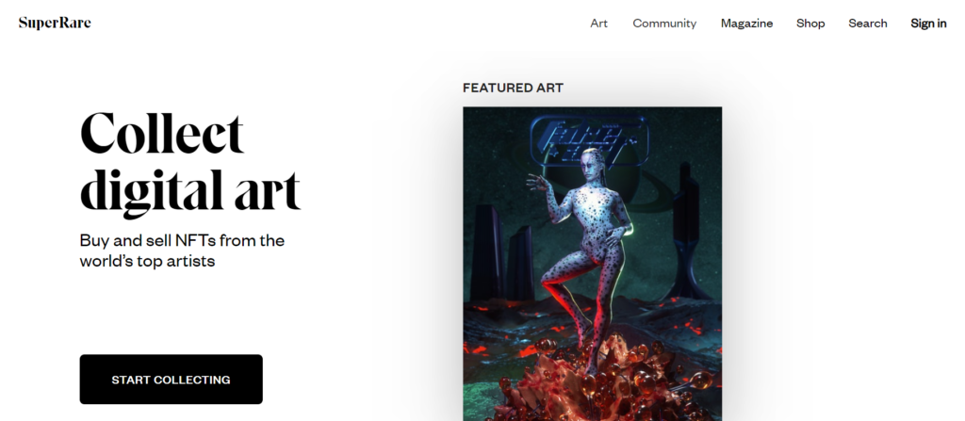This screenshot has height=421, width=965.
Task: Click 'world's top artists' text line
Action: tap(147, 261)
